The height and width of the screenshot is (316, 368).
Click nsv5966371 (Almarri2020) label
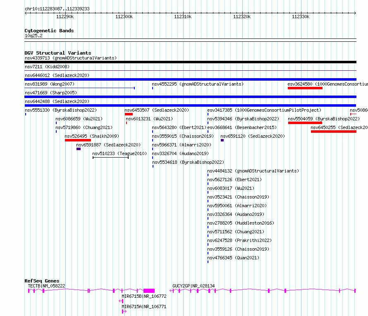coord(182,145)
